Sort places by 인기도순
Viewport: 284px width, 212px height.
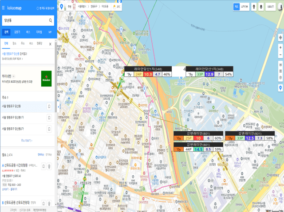pos(48,155)
